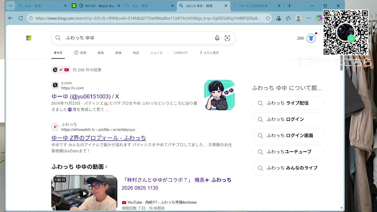Open the favorites list icon
This screenshot has width=377, height=212.
(288, 18)
